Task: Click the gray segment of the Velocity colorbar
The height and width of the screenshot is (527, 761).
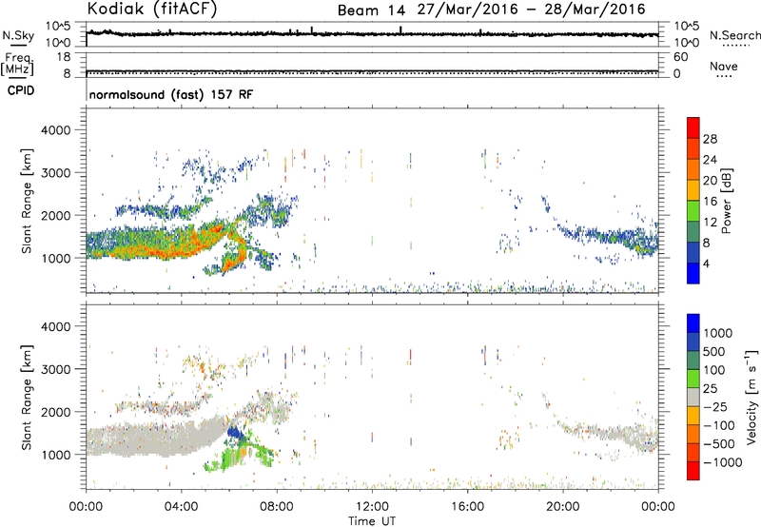Action: (x=693, y=397)
